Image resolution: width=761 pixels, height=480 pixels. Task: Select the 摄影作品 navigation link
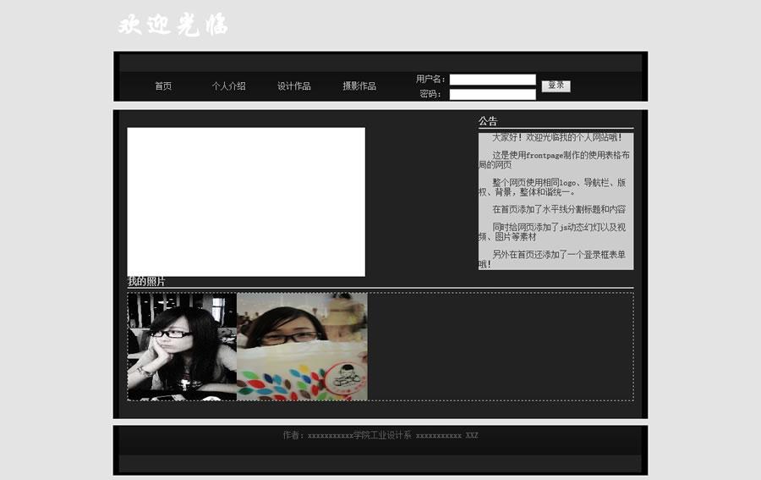pyautogui.click(x=359, y=86)
